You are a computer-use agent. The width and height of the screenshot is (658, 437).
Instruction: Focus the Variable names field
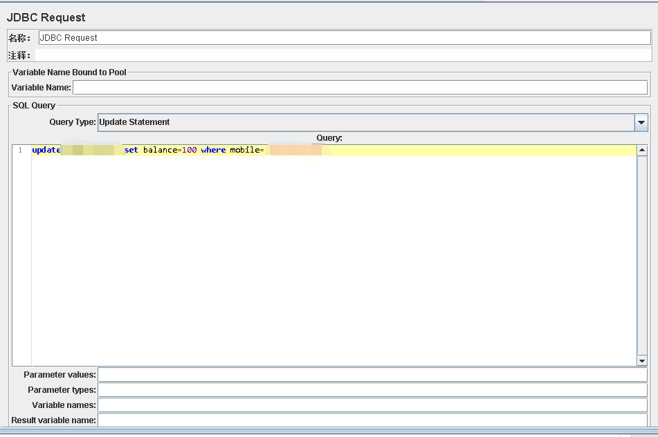373,405
